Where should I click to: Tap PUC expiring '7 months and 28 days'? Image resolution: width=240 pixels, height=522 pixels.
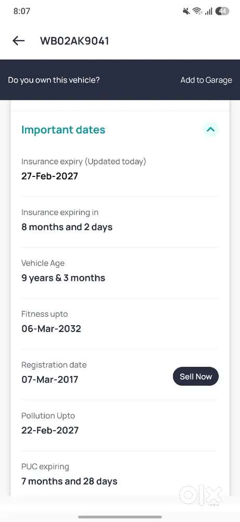[x=69, y=481]
